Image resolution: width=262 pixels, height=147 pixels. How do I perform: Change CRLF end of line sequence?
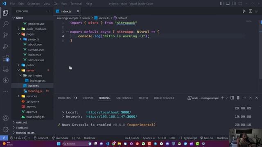click(x=173, y=138)
